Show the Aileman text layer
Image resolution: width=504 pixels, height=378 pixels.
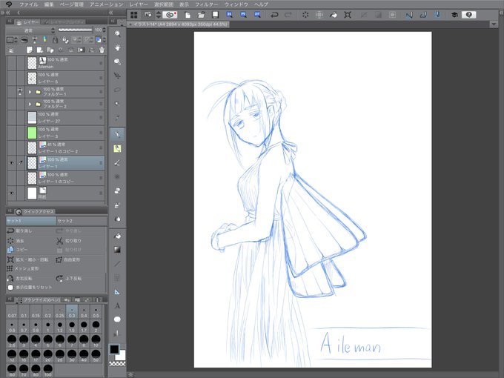click(12, 63)
